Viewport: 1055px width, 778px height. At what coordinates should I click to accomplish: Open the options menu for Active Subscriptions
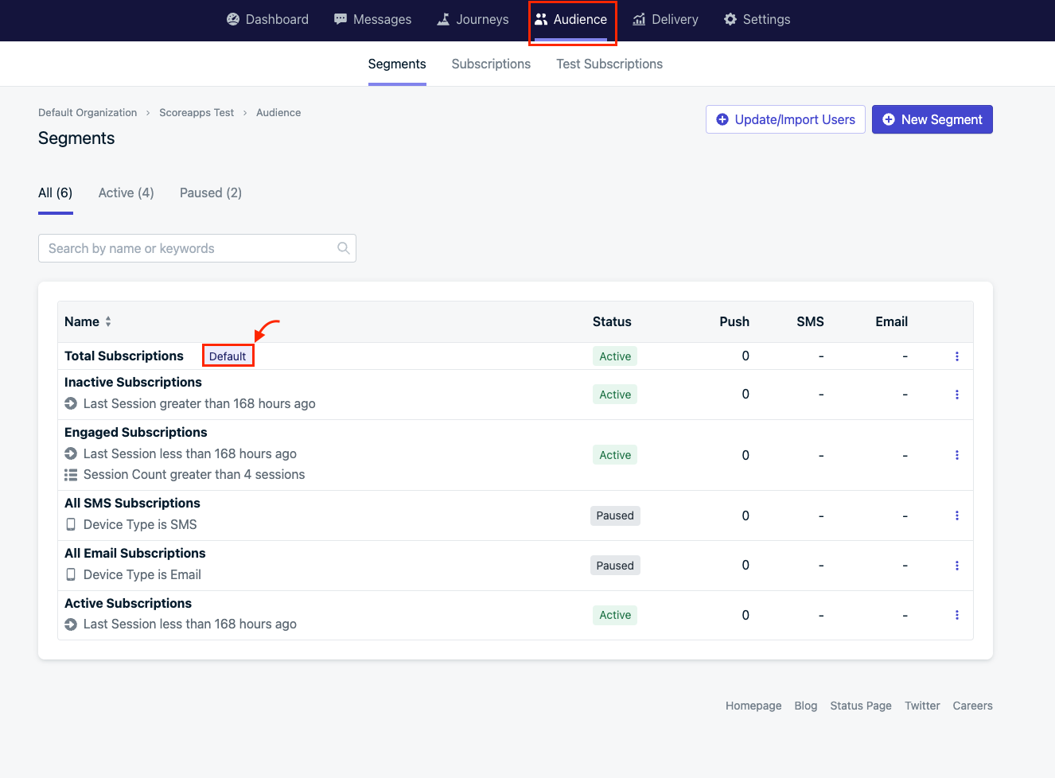click(x=957, y=615)
